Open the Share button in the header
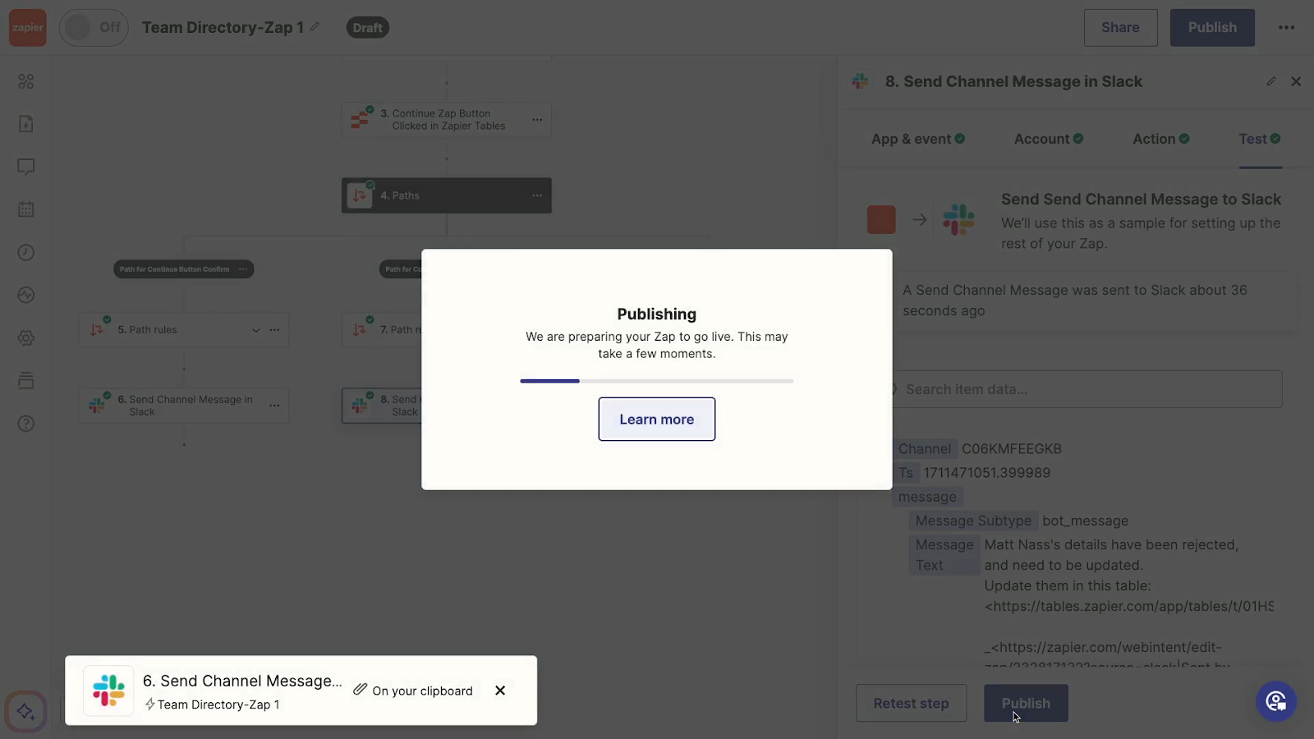The image size is (1314, 739). tap(1120, 27)
